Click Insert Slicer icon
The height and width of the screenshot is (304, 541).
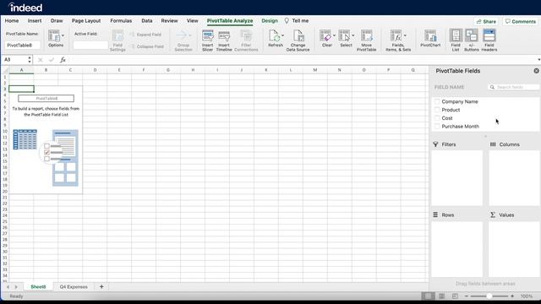click(207, 35)
